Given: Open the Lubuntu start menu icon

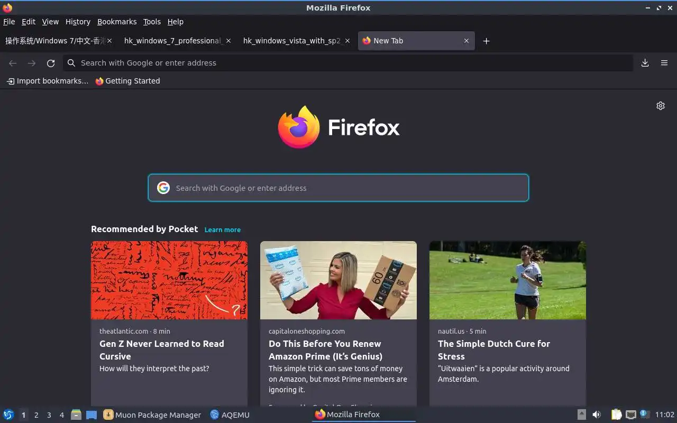Looking at the screenshot, I should 8,415.
